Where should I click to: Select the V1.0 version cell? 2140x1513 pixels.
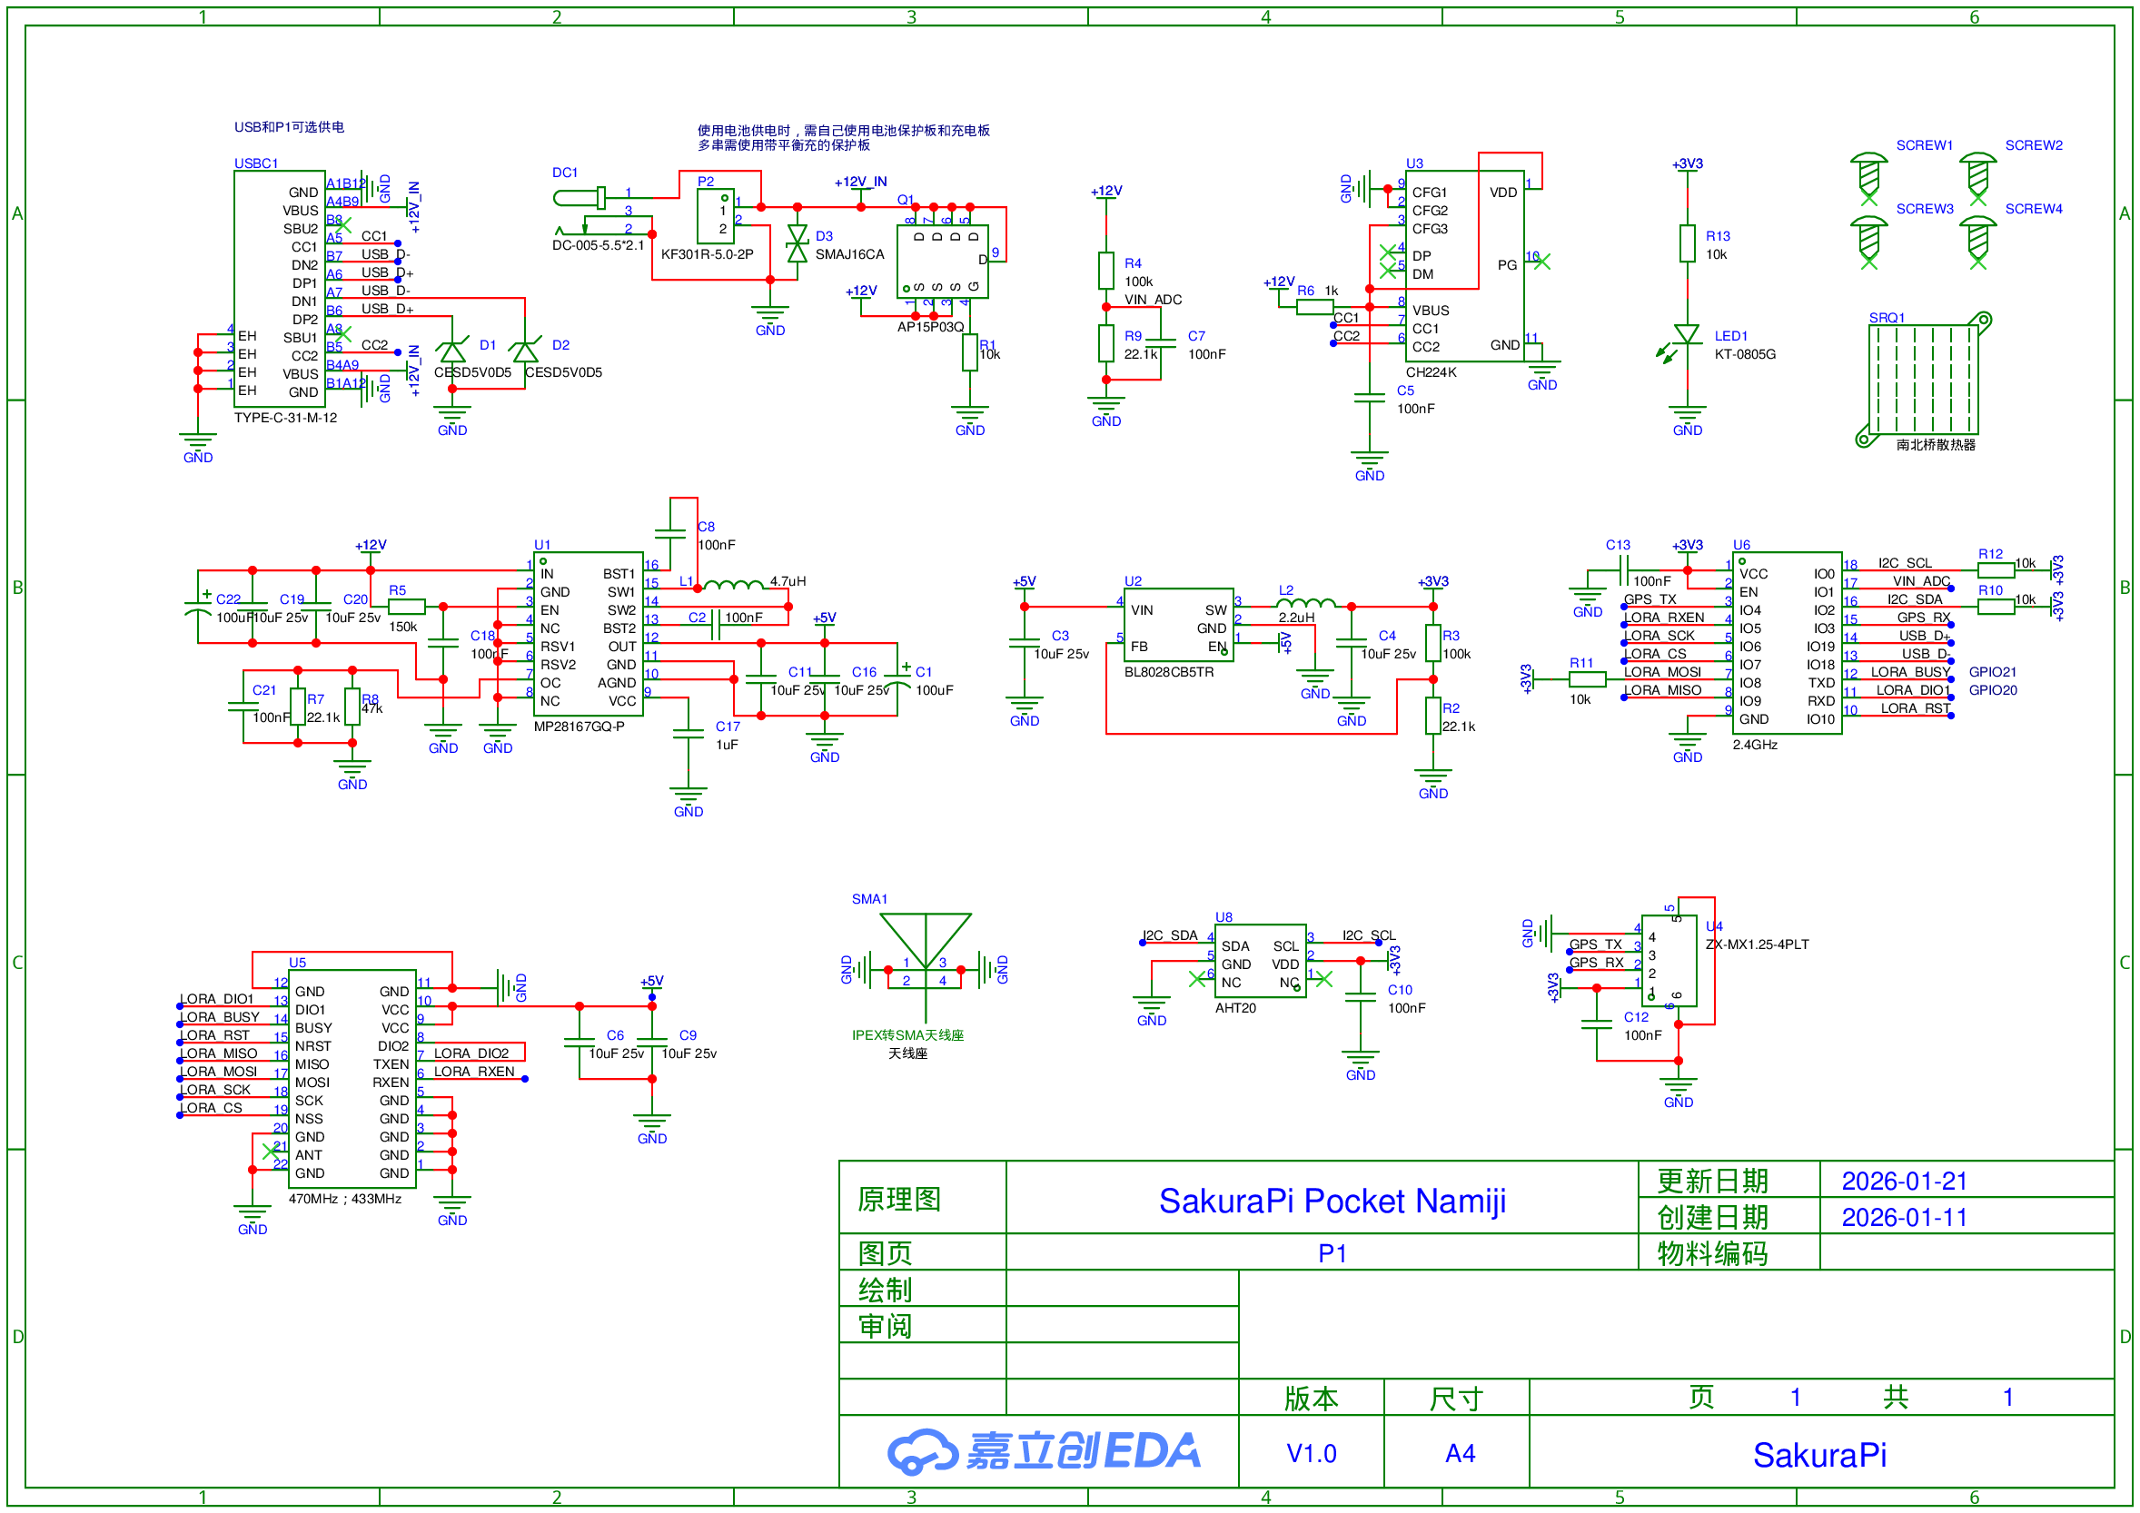point(1311,1452)
